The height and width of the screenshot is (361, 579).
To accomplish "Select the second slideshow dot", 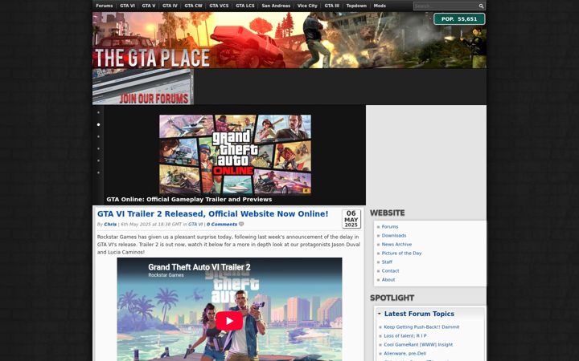I will pos(98,124).
